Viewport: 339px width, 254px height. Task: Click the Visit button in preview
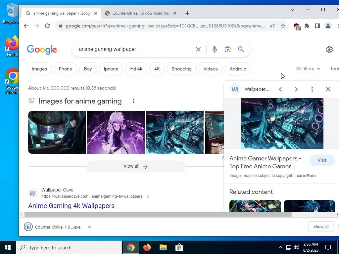tap(322, 160)
